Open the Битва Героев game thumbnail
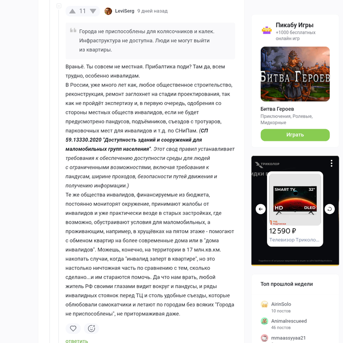Viewport: 343px width, 343px height. 295,74
